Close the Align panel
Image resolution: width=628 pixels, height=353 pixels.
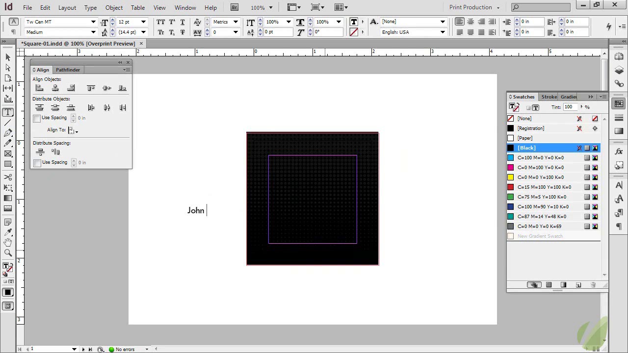[128, 63]
